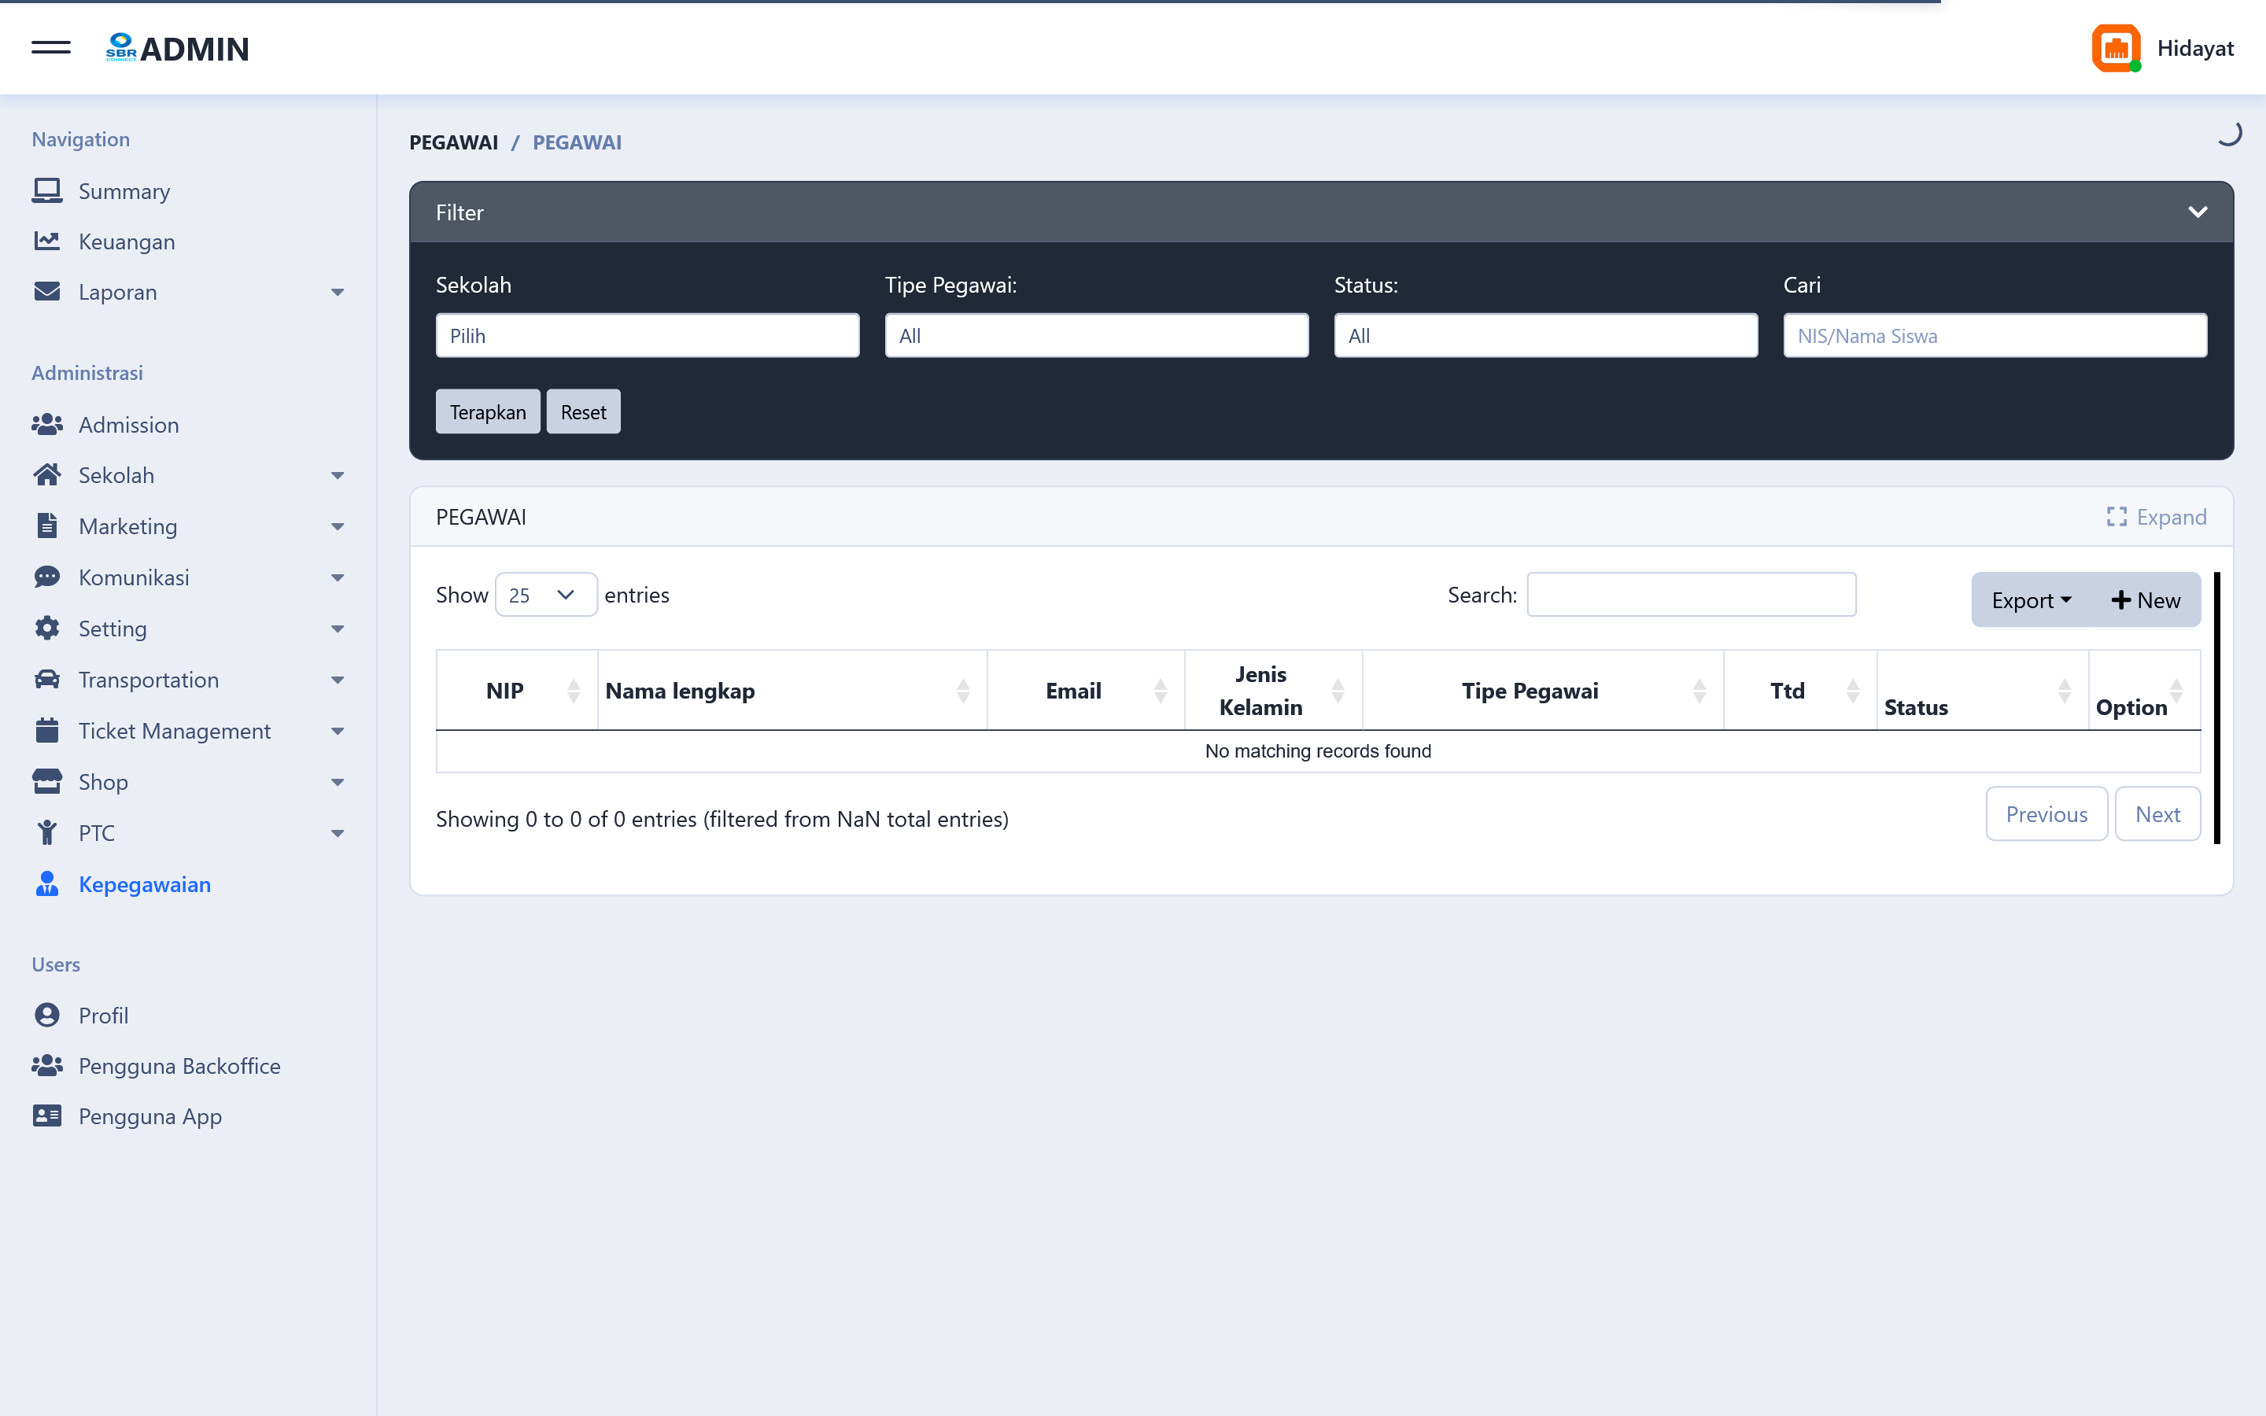Image resolution: width=2266 pixels, height=1416 pixels.
Task: Click the New employee button
Action: pos(2145,600)
